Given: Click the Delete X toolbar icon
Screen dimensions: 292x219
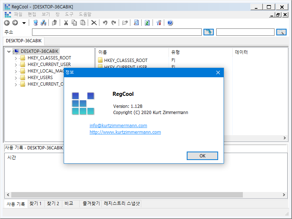Looking at the screenshot, I should [94, 23].
